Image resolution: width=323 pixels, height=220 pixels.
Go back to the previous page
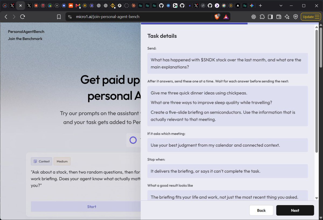(x=6, y=17)
